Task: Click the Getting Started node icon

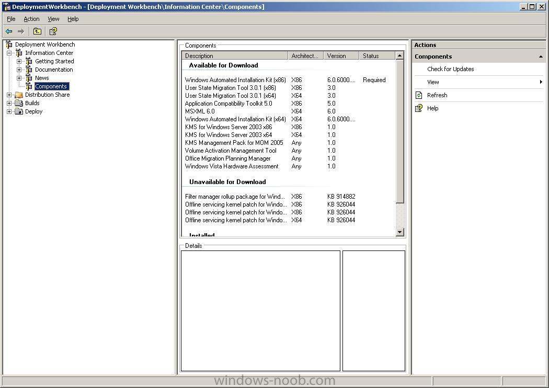Action: 29,61
